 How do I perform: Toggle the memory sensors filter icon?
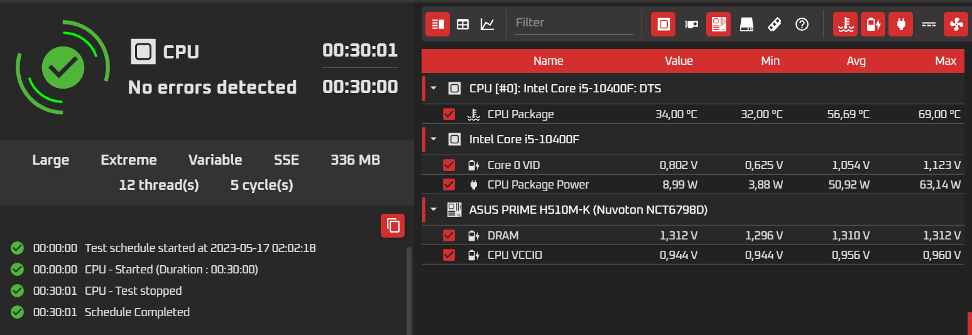pos(775,25)
